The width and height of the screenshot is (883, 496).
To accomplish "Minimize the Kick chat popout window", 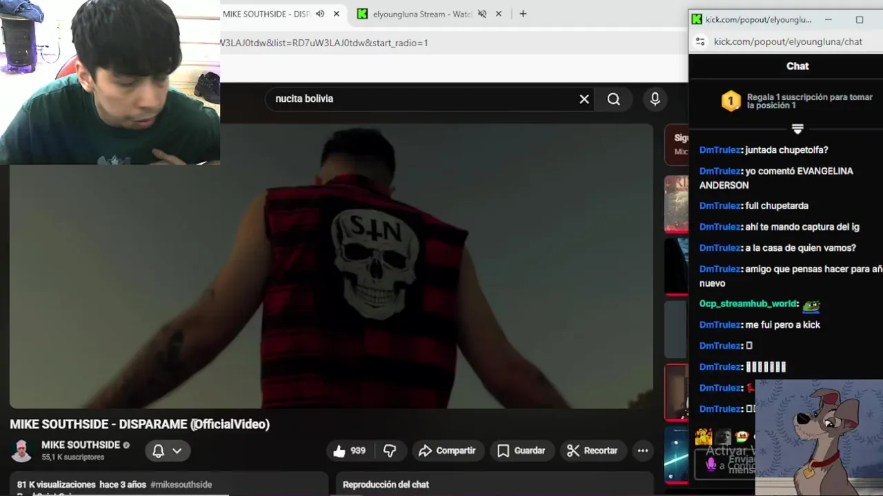I will [829, 19].
